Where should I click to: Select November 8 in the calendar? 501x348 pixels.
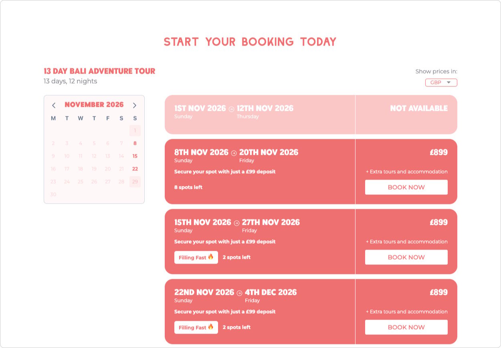[x=135, y=143]
